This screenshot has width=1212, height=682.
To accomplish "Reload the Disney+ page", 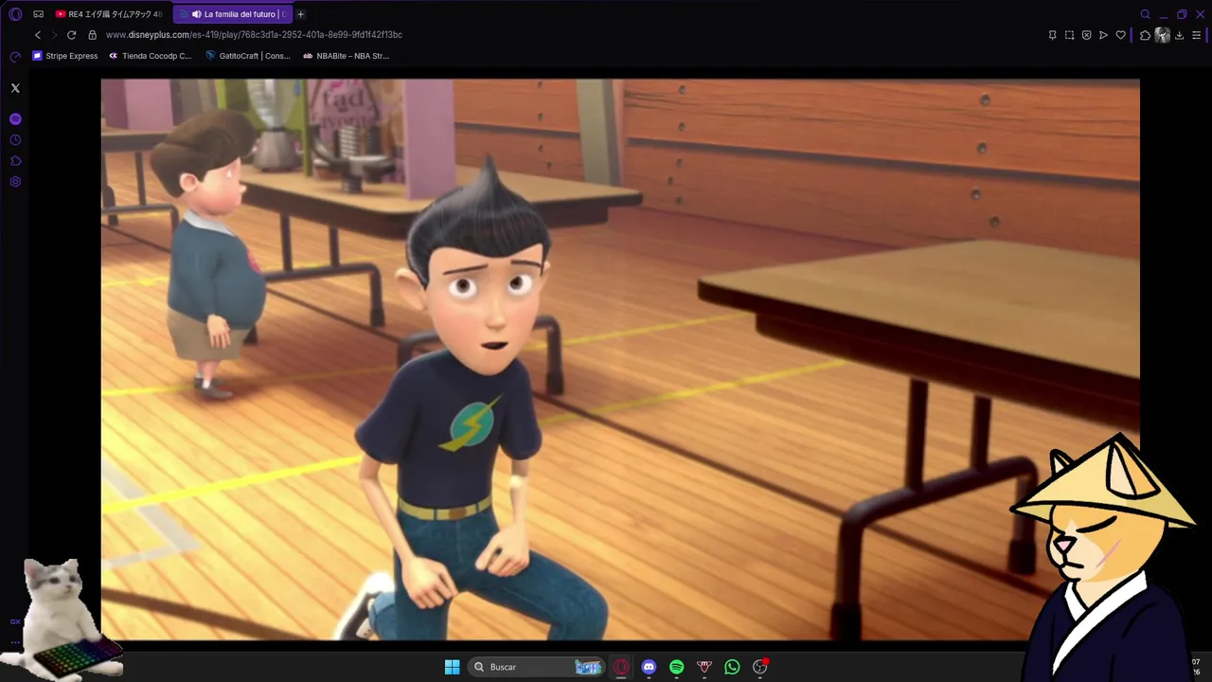I will point(71,35).
